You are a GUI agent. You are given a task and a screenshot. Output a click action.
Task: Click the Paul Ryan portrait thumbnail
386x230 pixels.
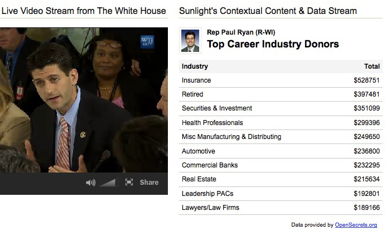point(190,41)
